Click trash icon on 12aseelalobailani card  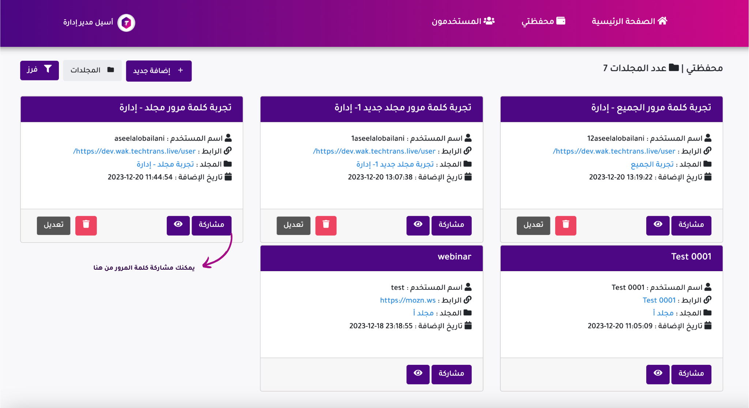pyautogui.click(x=565, y=225)
